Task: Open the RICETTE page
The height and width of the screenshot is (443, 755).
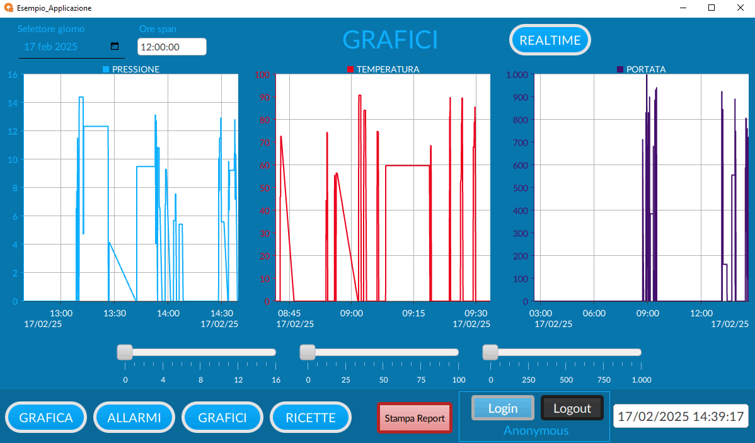Action: coord(311,418)
